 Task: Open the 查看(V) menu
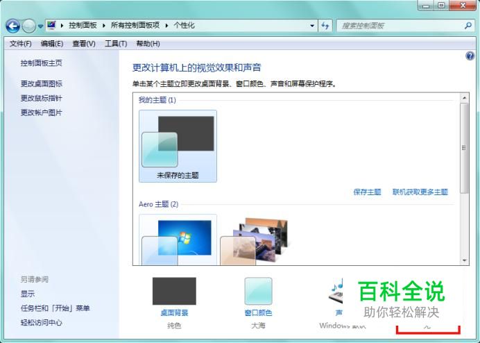[84, 44]
